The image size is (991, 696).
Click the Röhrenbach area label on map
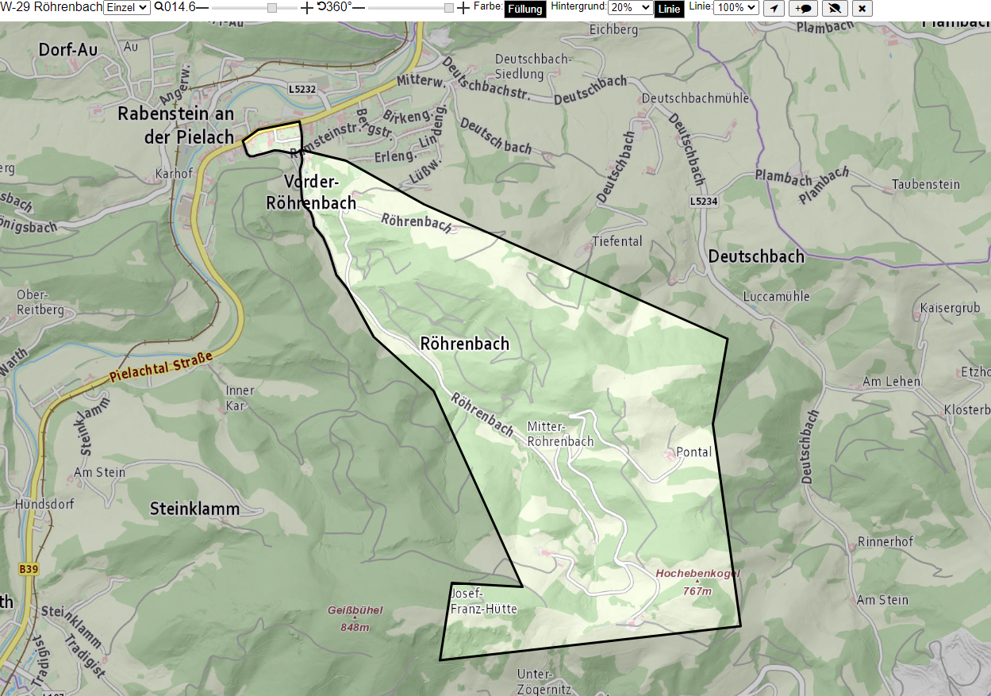(x=464, y=344)
